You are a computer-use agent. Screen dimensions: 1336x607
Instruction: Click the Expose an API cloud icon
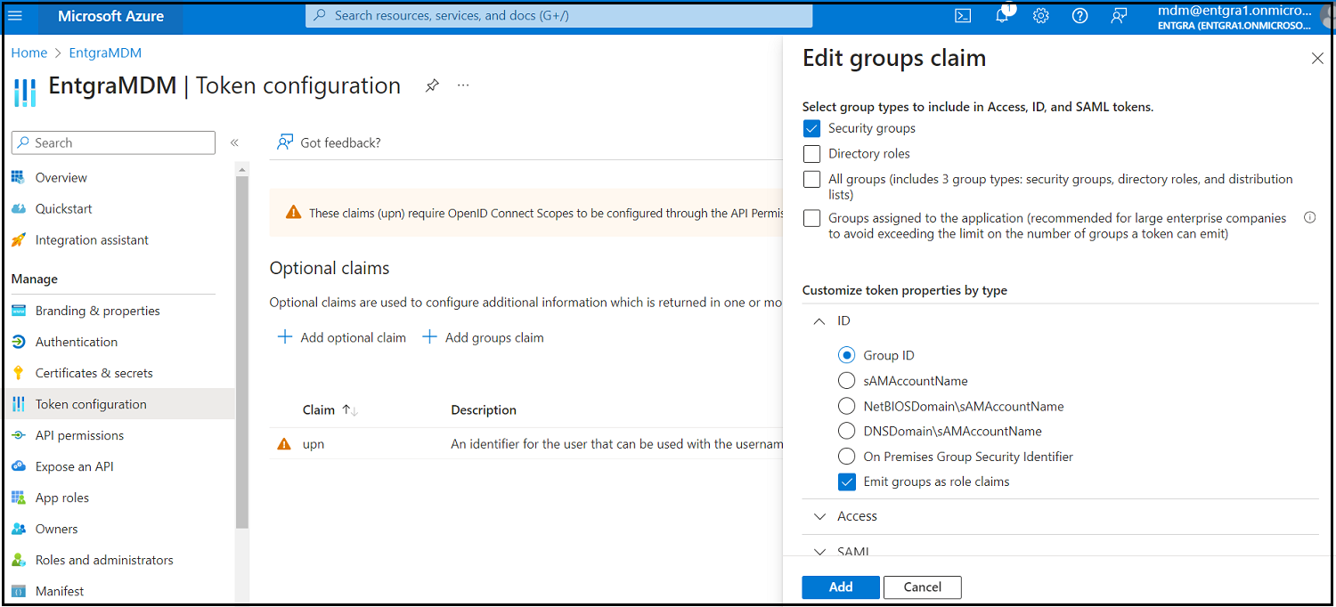point(18,466)
